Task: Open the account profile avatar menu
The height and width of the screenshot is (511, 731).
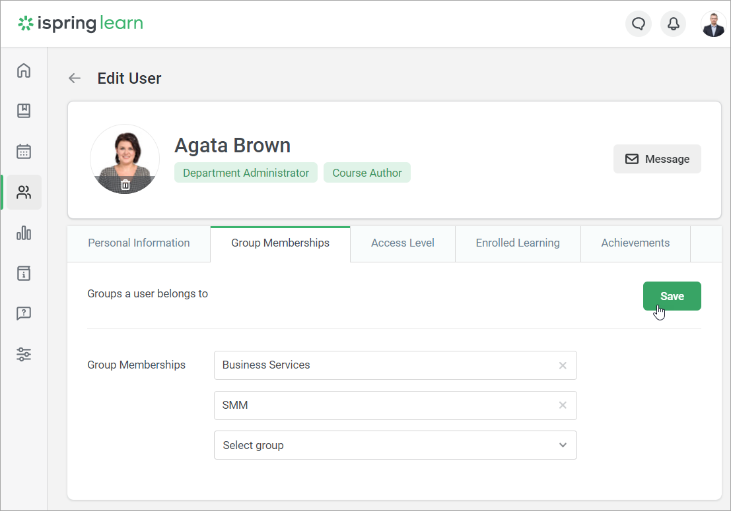Action: [713, 24]
